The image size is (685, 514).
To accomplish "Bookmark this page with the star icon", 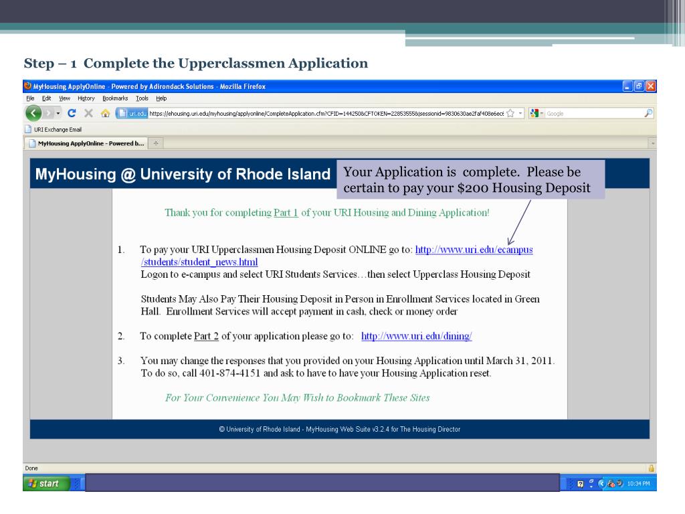I will (x=510, y=114).
